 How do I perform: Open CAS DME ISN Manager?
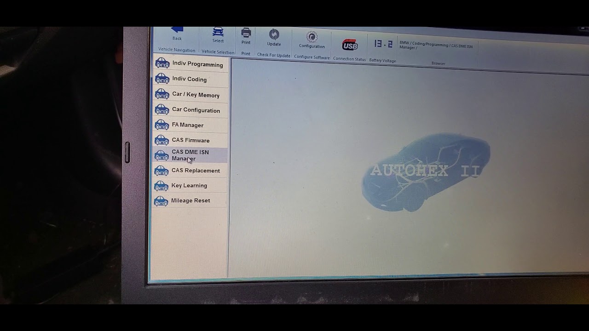coord(190,155)
